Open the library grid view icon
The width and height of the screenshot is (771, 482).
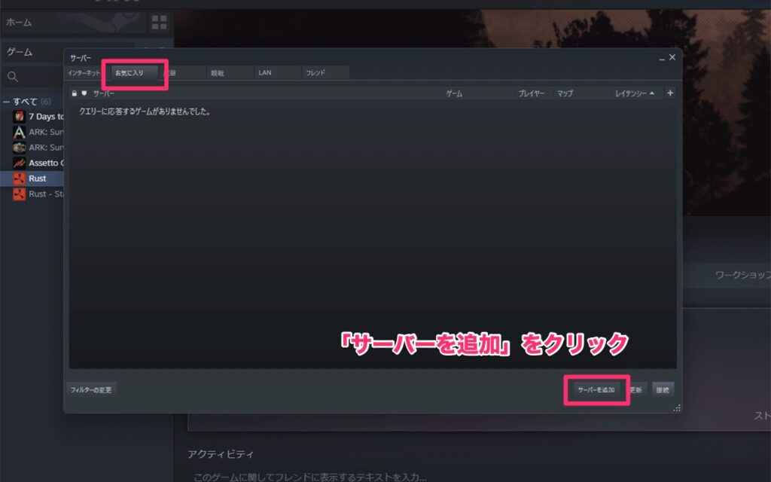[x=159, y=23]
